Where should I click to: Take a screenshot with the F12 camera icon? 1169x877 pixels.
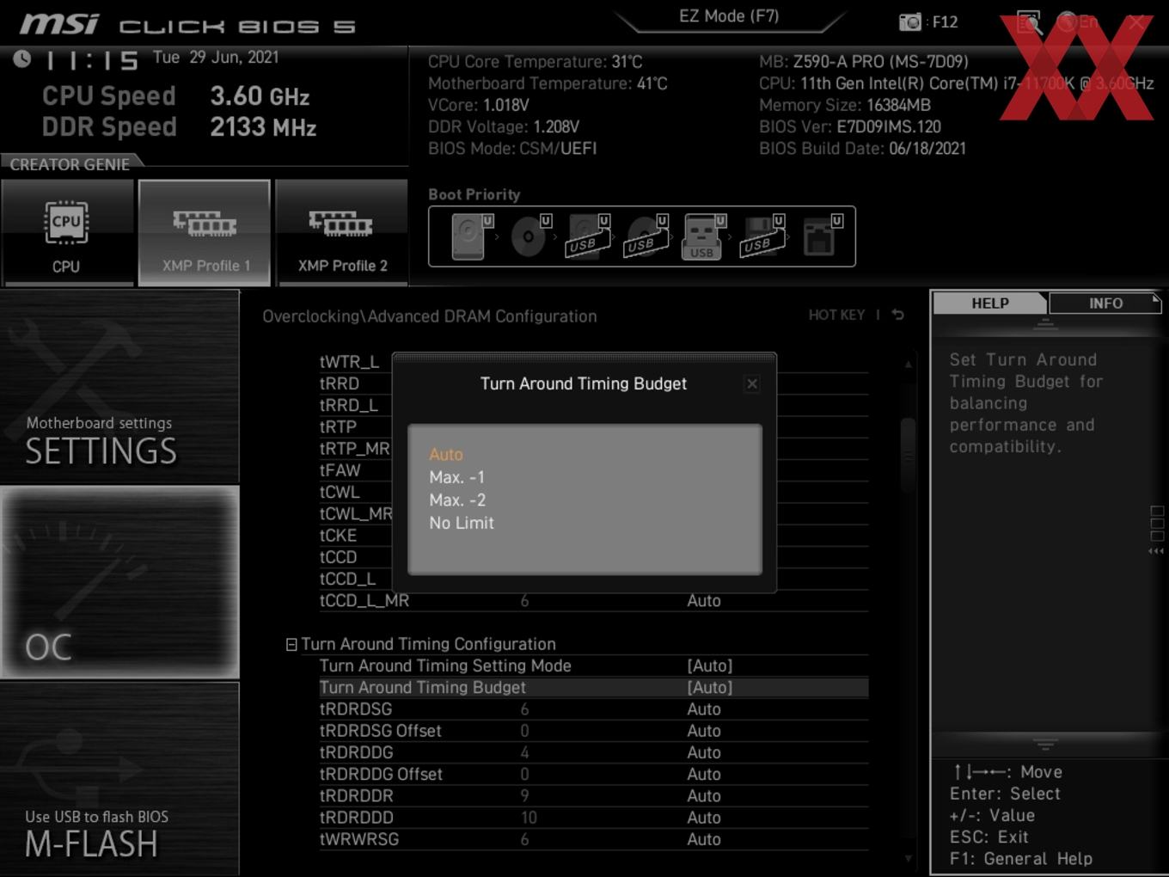910,22
